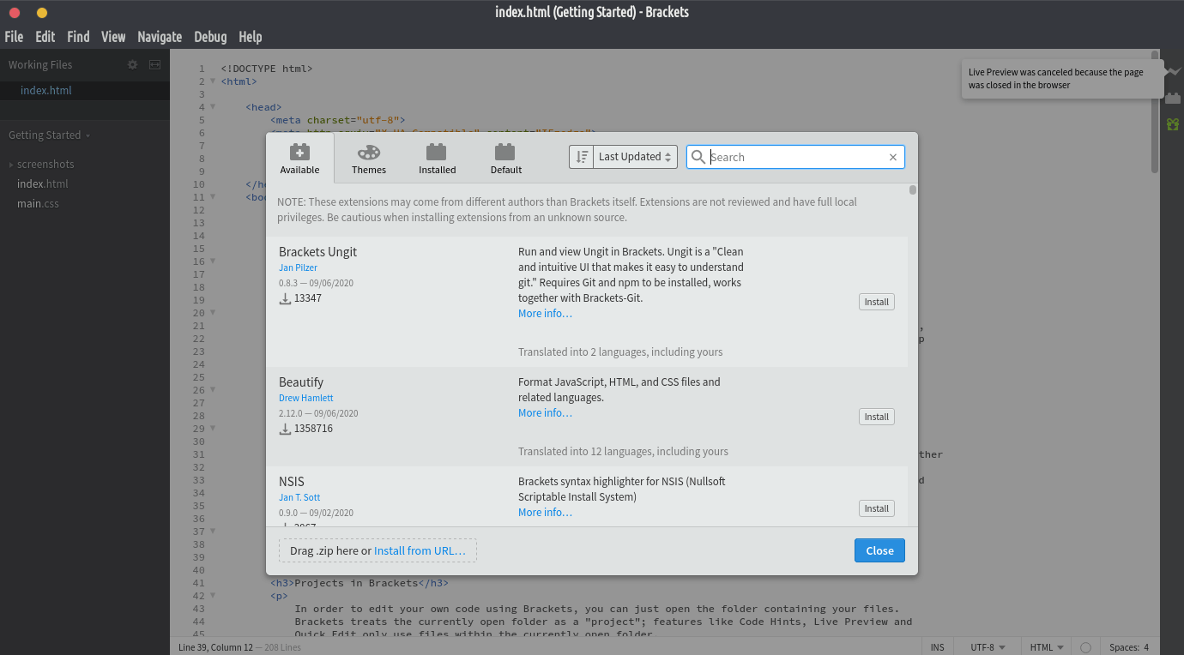Click the Install from URL link
Image resolution: width=1184 pixels, height=655 pixels.
point(420,550)
